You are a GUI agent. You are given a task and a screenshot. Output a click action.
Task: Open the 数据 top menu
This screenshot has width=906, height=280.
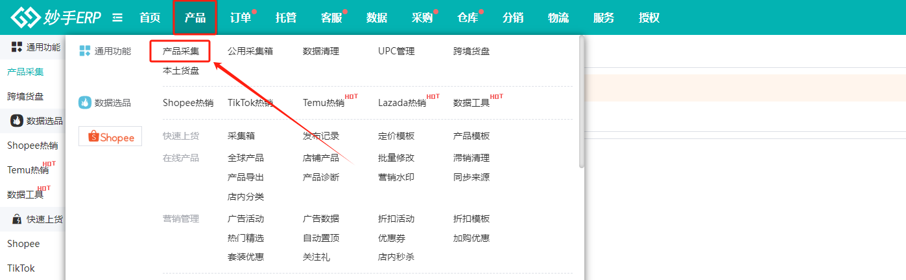click(377, 17)
